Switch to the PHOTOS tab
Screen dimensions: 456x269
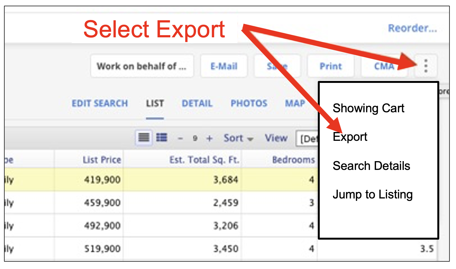click(x=249, y=103)
